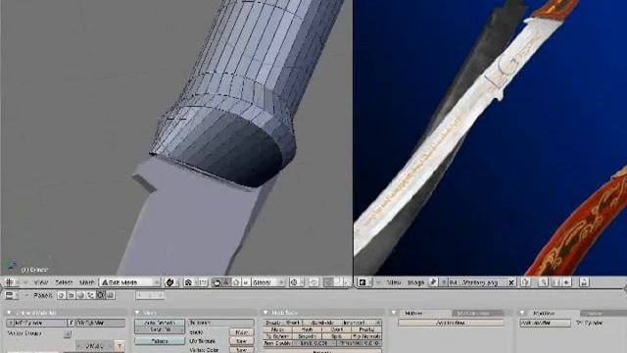This screenshot has height=353, width=627.
Task: Select the translate manipulator triangle
Action: [226, 282]
